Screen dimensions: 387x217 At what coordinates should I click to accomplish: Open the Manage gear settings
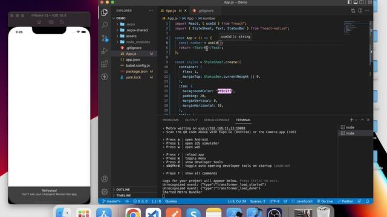click(x=105, y=192)
